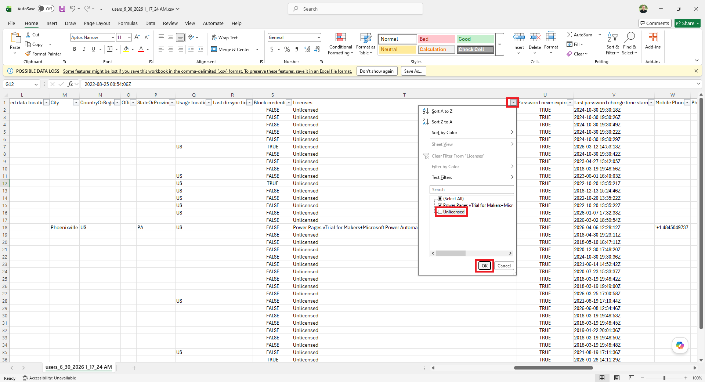Click the AutoSum icon
Image resolution: width=705 pixels, height=382 pixels.
coord(570,35)
